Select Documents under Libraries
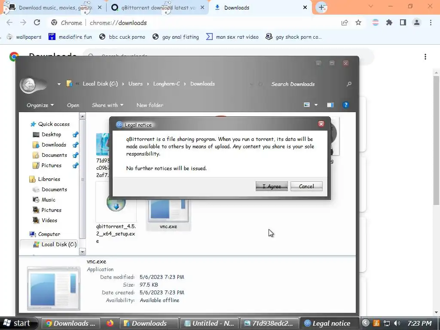This screenshot has height=330, width=440. [50, 189]
